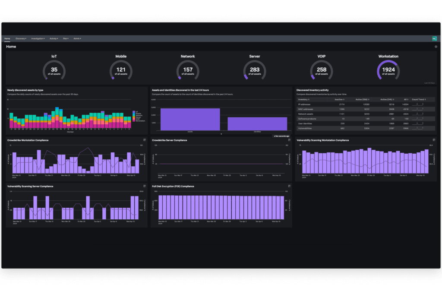This screenshot has width=442, height=291.
Task: Open the Vulnerability Scanning Workstation Compliance panel icon
Action: pos(434,140)
